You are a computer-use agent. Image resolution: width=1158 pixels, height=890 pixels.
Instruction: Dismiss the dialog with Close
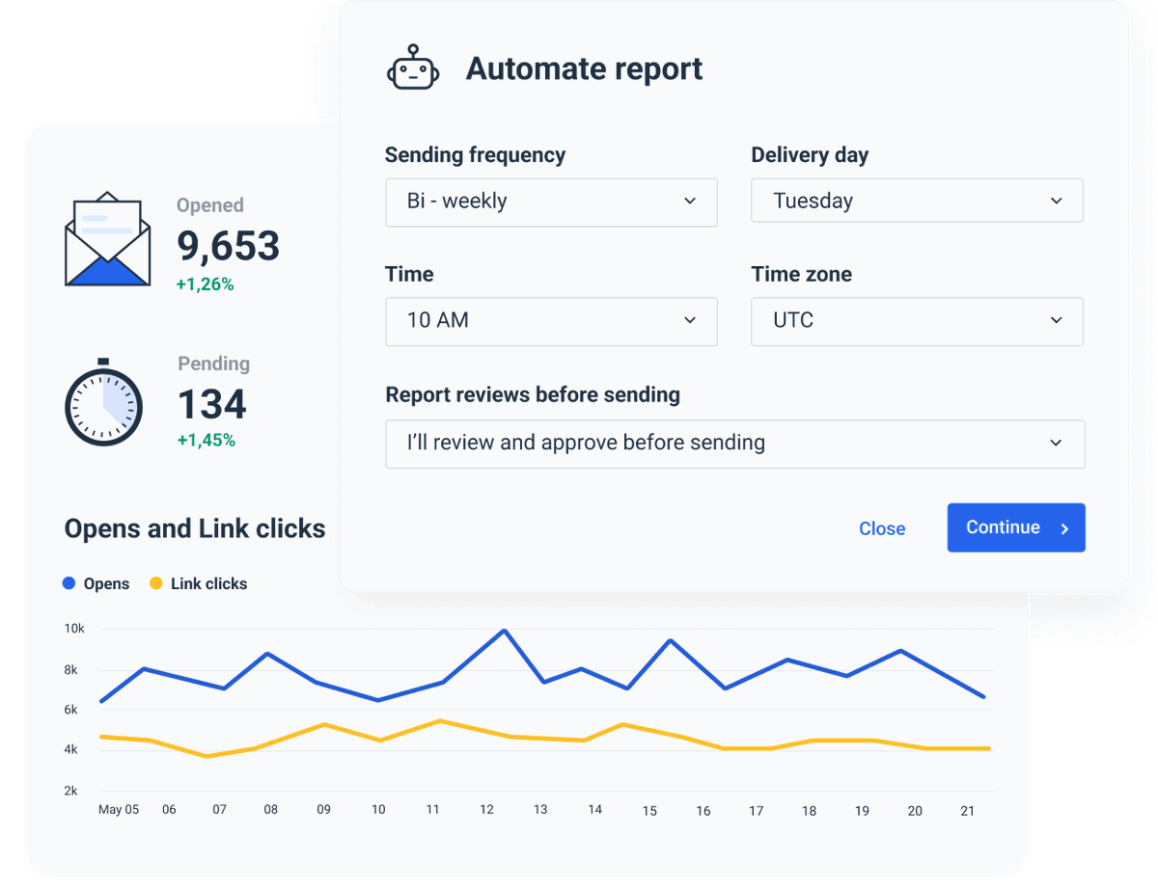pos(882,527)
